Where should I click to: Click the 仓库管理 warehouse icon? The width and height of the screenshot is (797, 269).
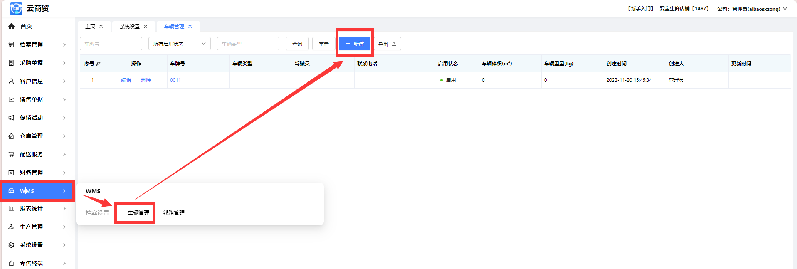point(11,136)
